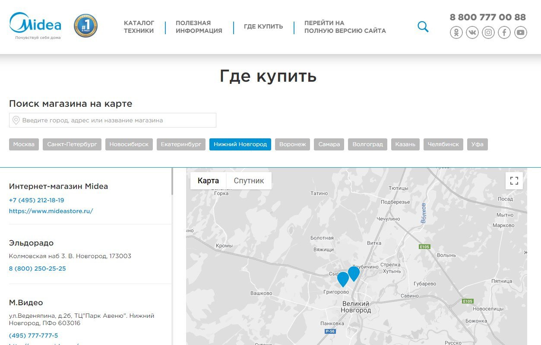Select the Челябинск city button
The width and height of the screenshot is (541, 345).
(443, 144)
